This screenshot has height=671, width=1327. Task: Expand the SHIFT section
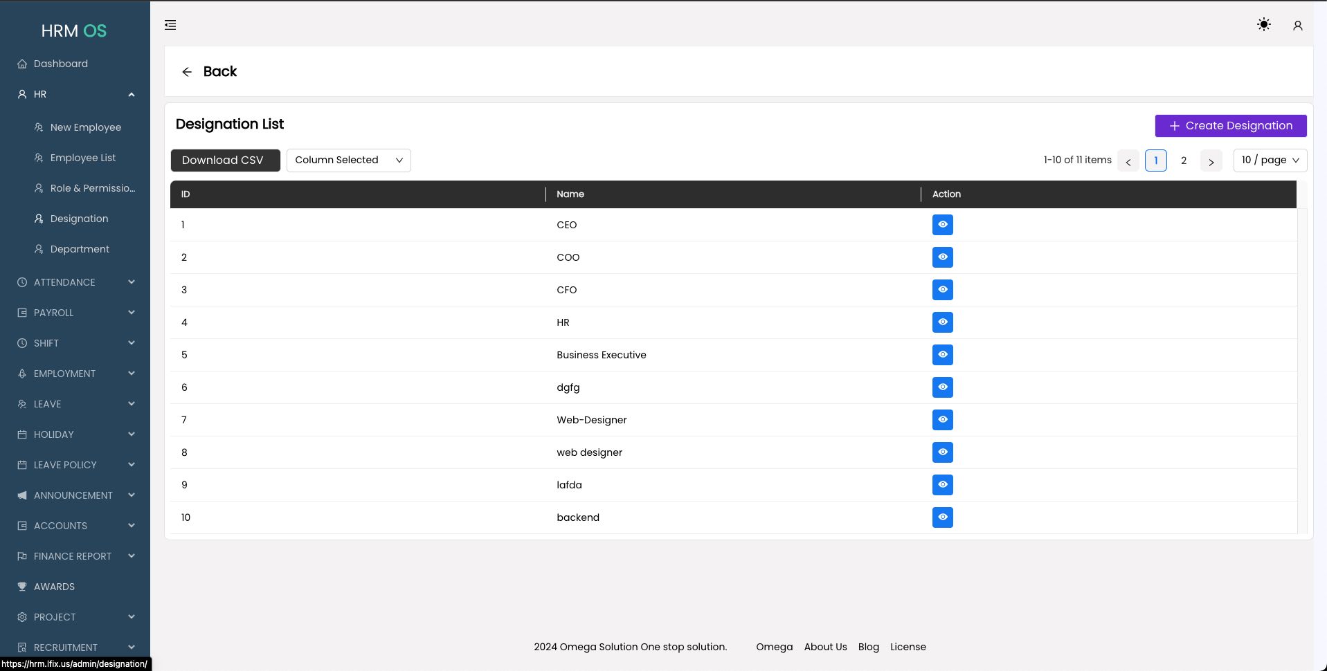132,343
